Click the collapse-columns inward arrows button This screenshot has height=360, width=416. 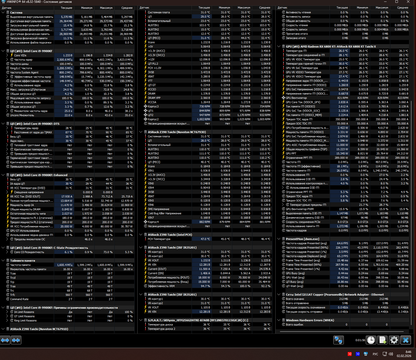coord(16,340)
